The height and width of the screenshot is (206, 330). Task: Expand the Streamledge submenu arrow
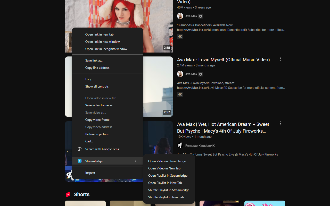(136, 161)
